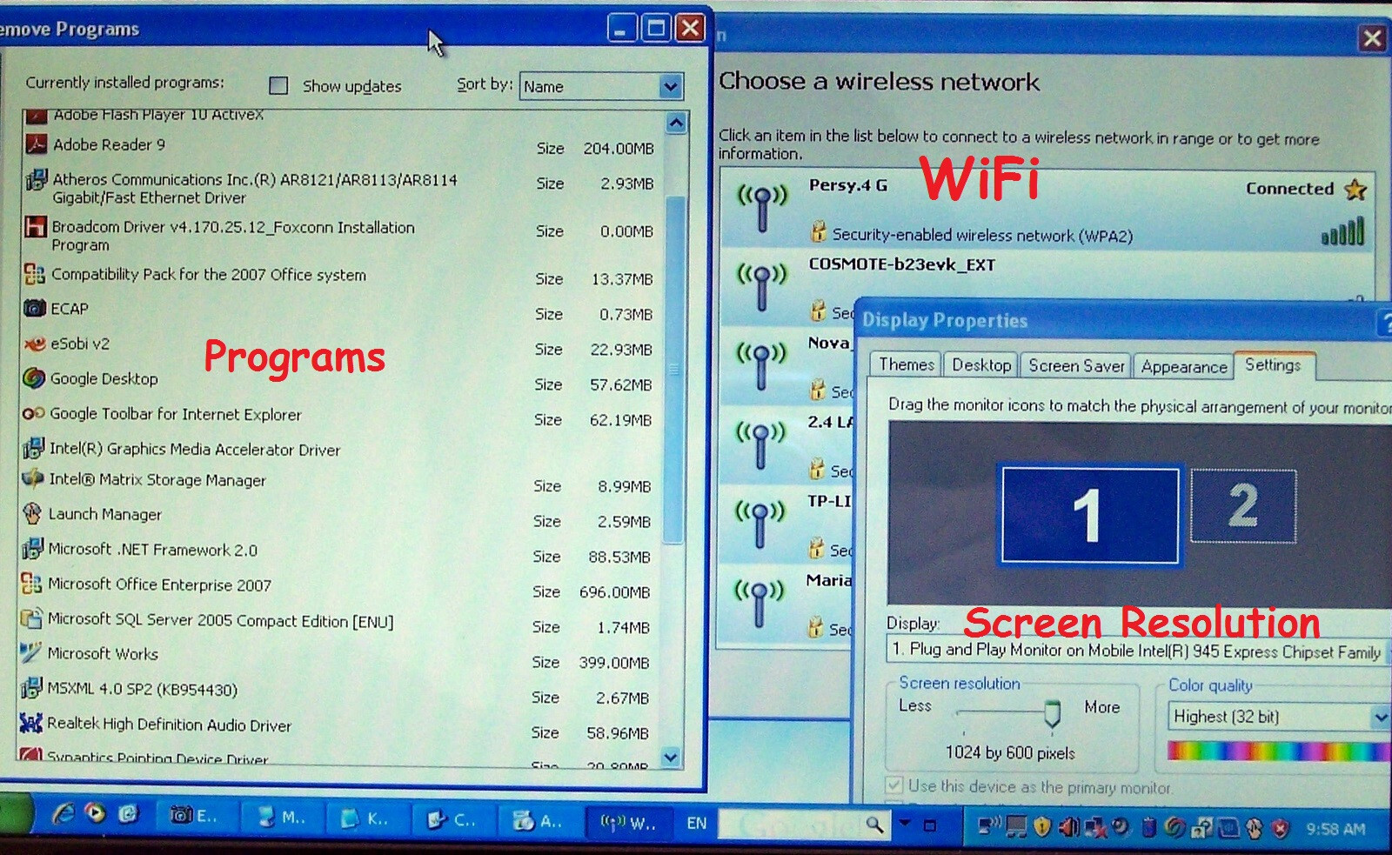The image size is (1392, 855).
Task: Select the Launch Manager icon
Action: click(32, 514)
